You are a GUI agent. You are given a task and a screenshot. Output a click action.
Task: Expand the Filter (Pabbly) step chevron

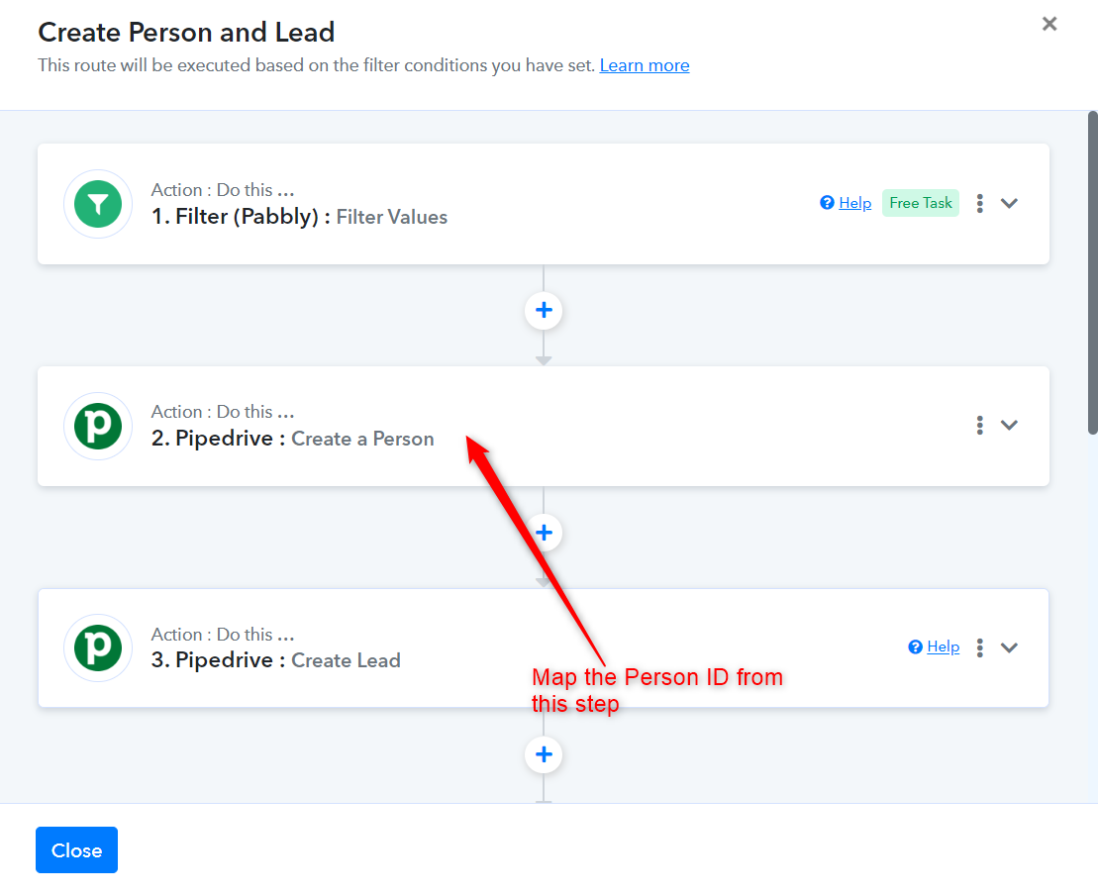pyautogui.click(x=1009, y=203)
